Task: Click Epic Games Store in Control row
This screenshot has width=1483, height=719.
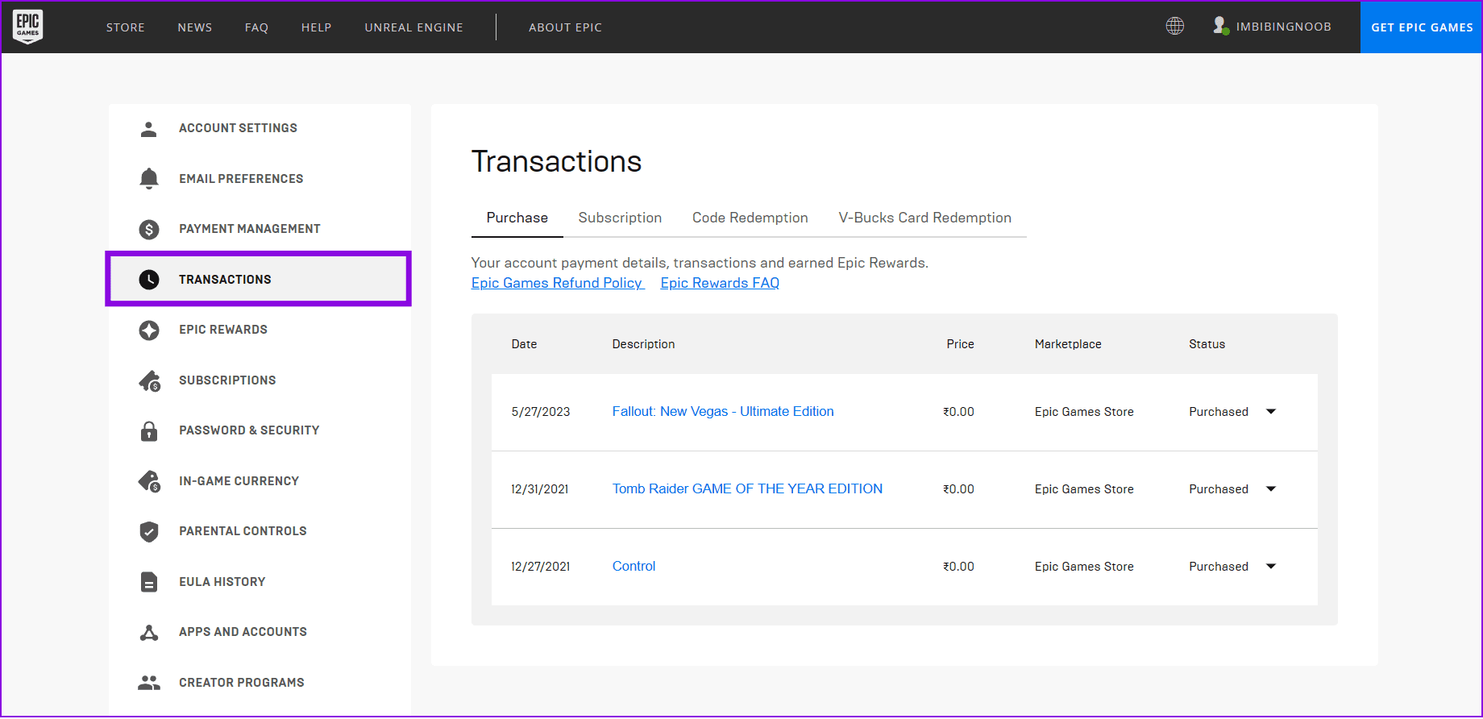Action: tap(1084, 567)
